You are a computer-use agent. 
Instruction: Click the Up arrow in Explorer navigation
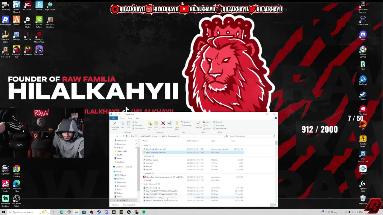pos(123,136)
